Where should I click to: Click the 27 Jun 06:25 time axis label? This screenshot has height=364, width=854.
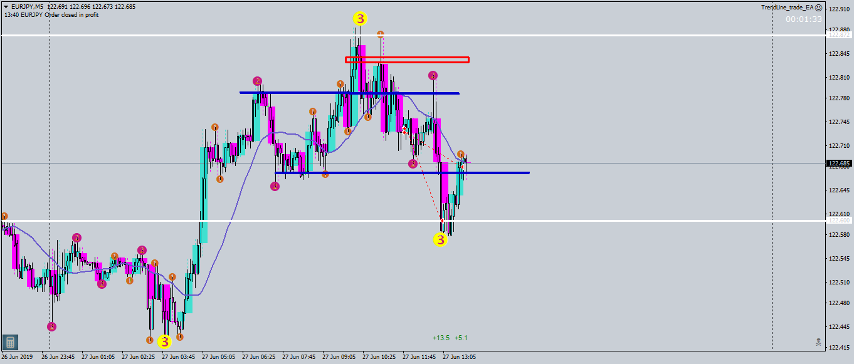tap(259, 358)
